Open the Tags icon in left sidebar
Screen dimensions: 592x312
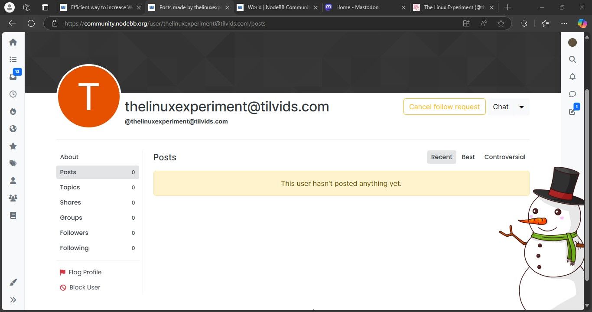point(13,163)
